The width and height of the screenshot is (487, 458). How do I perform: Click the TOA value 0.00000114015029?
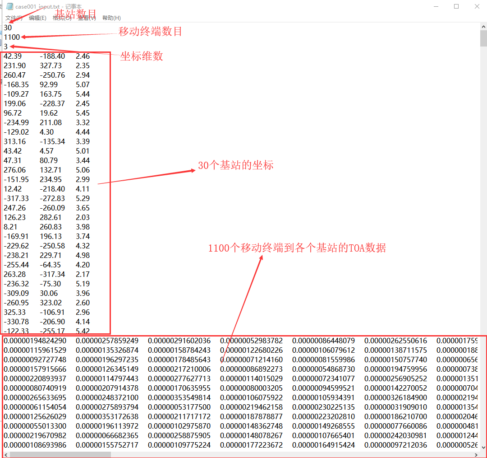tap(252, 379)
